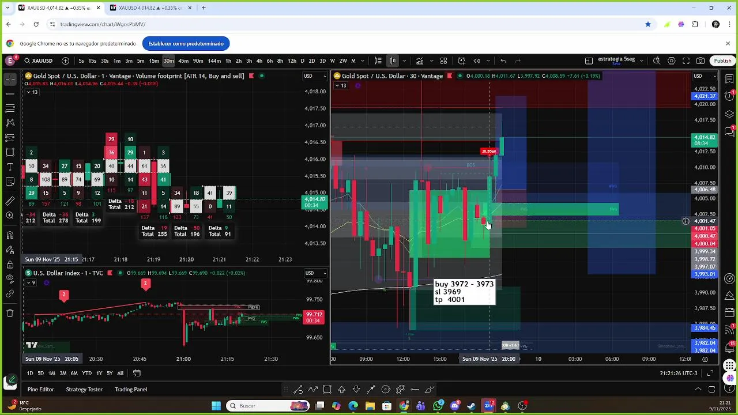Toggle lock all drawings padlock
This screenshot has width=738, height=415.
click(x=10, y=265)
